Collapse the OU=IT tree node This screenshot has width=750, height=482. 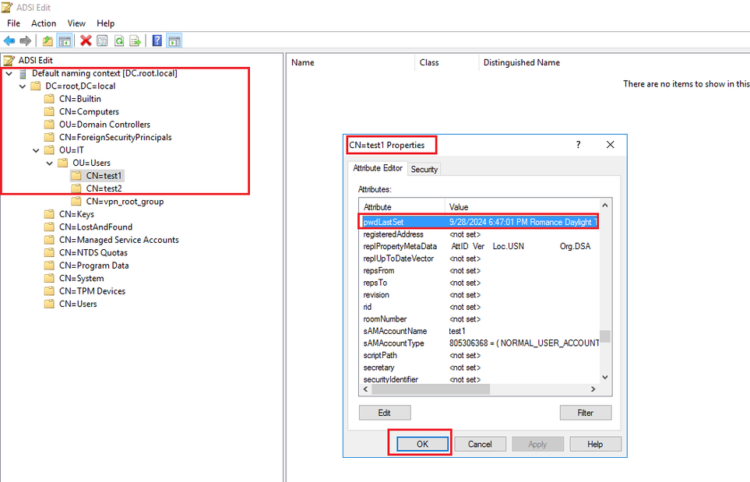[x=36, y=150]
